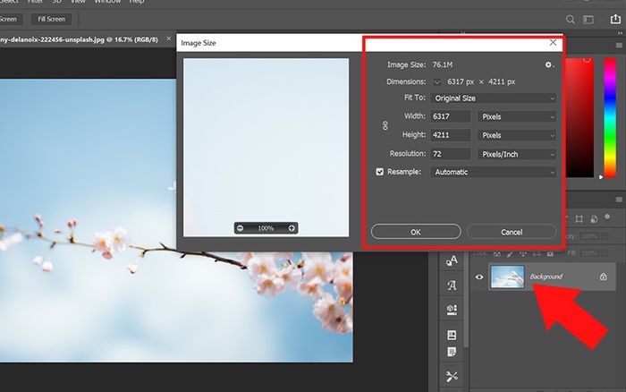The height and width of the screenshot is (392, 626).
Task: Open the panel icon above the Notes icon
Action: click(x=452, y=335)
